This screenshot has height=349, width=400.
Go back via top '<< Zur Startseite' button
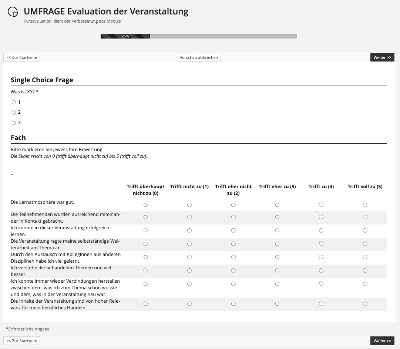(x=22, y=57)
